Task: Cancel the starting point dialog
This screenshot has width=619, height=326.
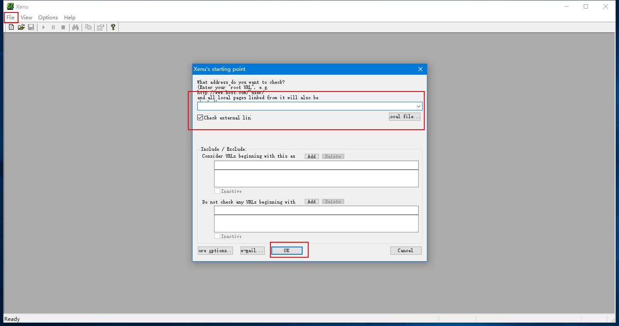Action: (x=406, y=250)
